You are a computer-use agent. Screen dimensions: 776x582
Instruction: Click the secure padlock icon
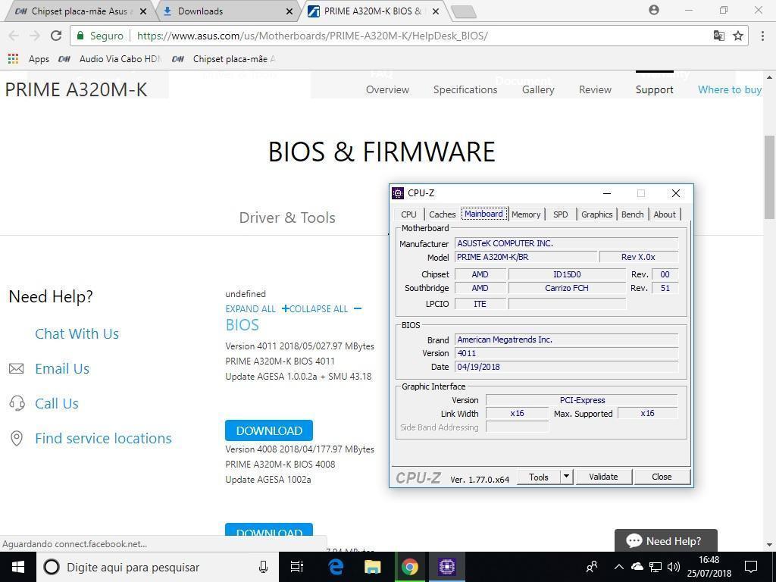(80, 36)
